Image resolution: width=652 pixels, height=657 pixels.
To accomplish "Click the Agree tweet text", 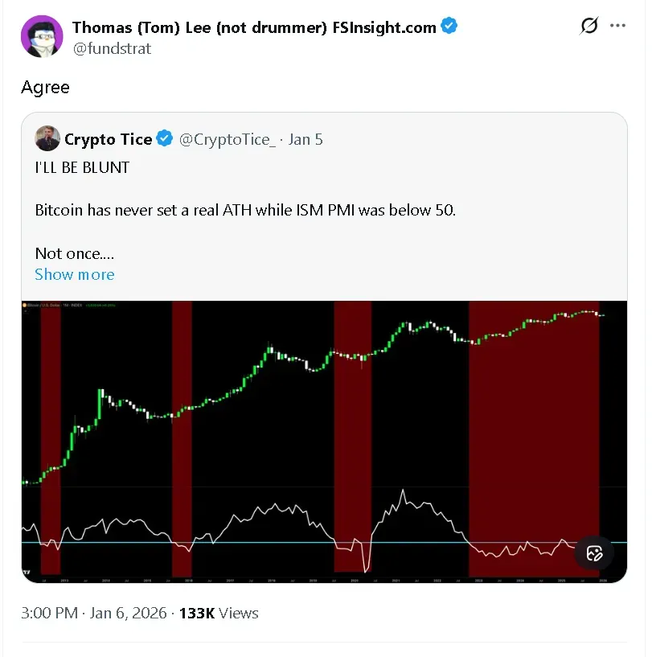I will pos(45,87).
